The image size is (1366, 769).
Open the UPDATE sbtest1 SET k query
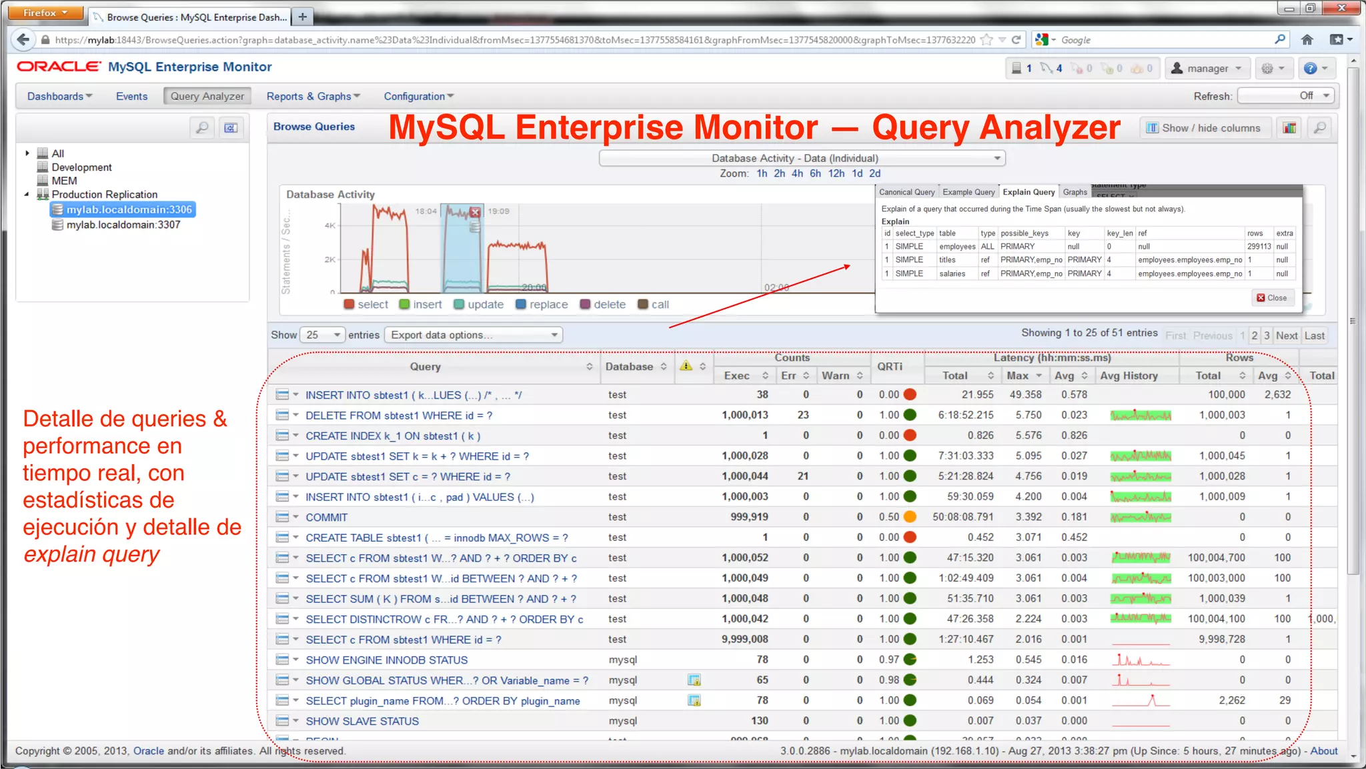click(x=417, y=456)
